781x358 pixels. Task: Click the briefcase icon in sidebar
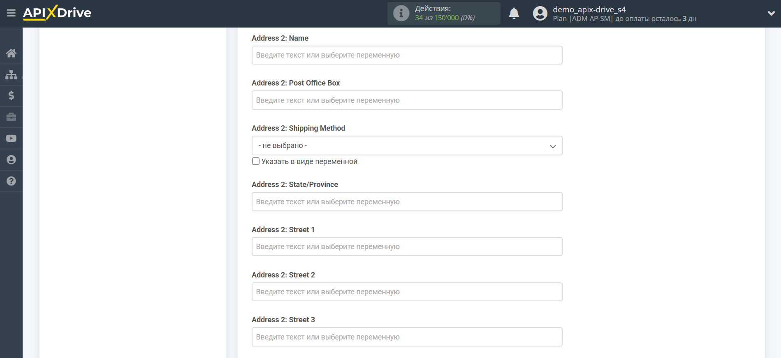(x=11, y=117)
